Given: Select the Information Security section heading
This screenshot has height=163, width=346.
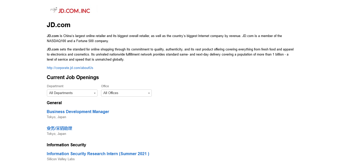Looking at the screenshot, I should point(66,145).
